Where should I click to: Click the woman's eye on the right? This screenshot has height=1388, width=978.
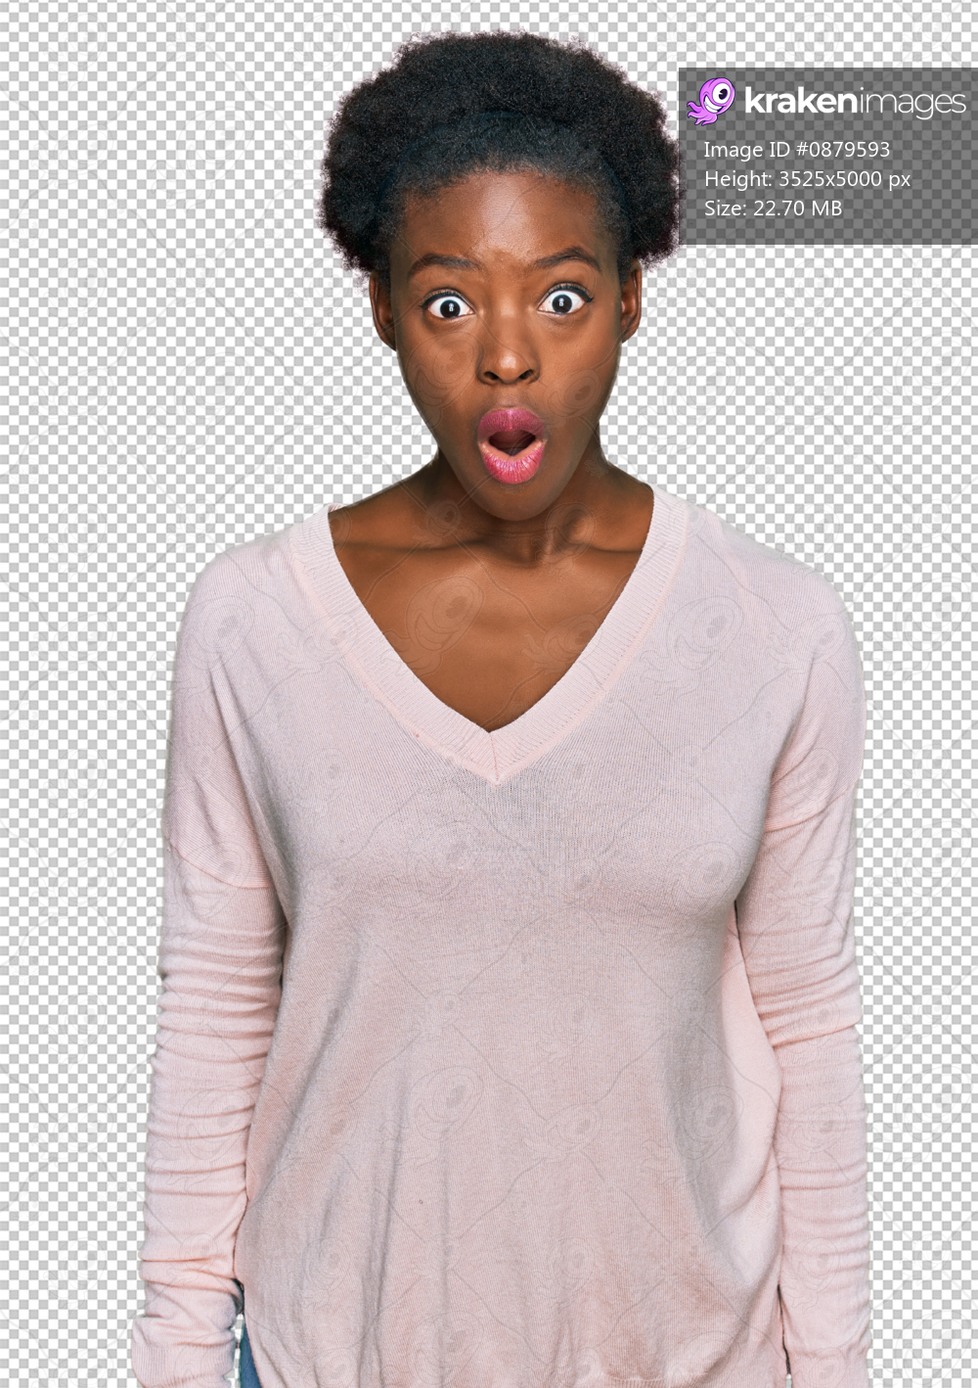(562, 301)
